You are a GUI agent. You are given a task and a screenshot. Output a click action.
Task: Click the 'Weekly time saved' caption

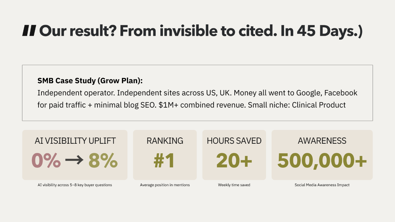pos(234,185)
